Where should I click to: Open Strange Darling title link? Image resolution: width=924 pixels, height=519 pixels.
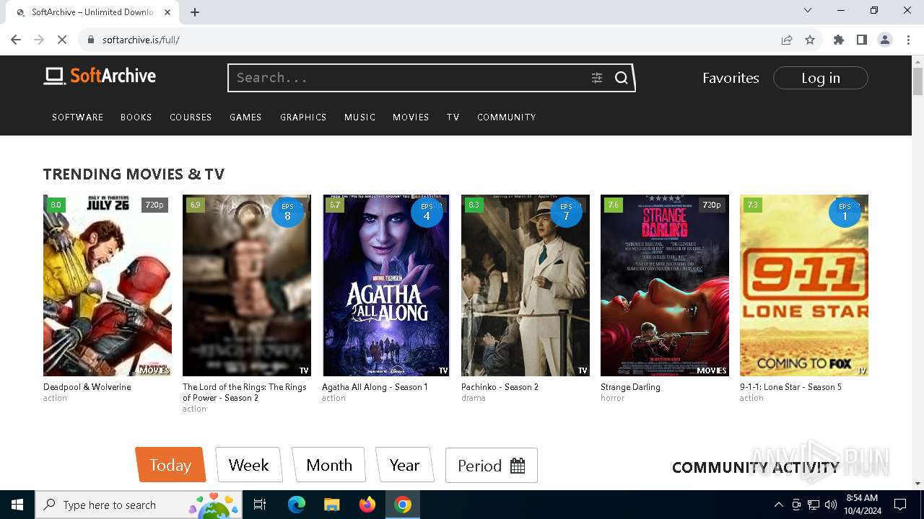(x=630, y=387)
